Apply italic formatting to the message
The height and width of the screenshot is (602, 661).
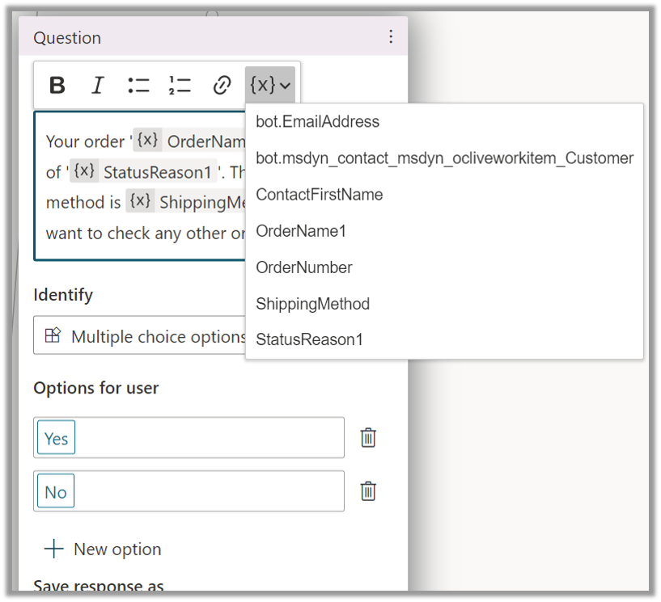click(x=98, y=85)
